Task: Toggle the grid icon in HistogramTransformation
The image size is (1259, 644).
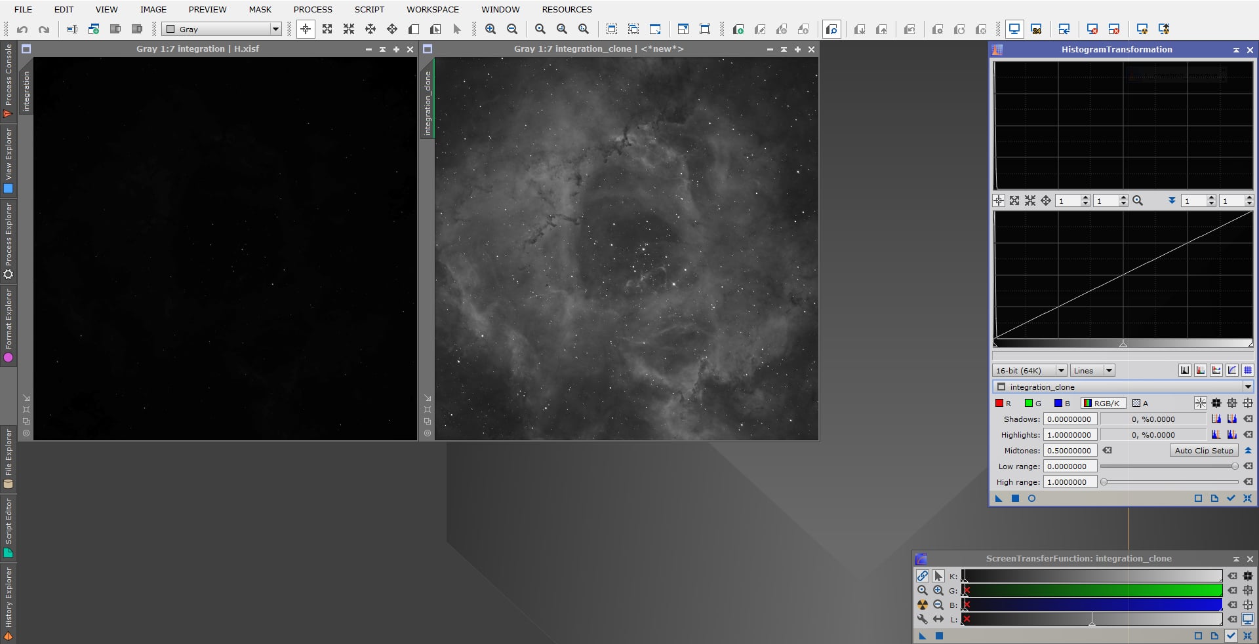Action: [1247, 370]
